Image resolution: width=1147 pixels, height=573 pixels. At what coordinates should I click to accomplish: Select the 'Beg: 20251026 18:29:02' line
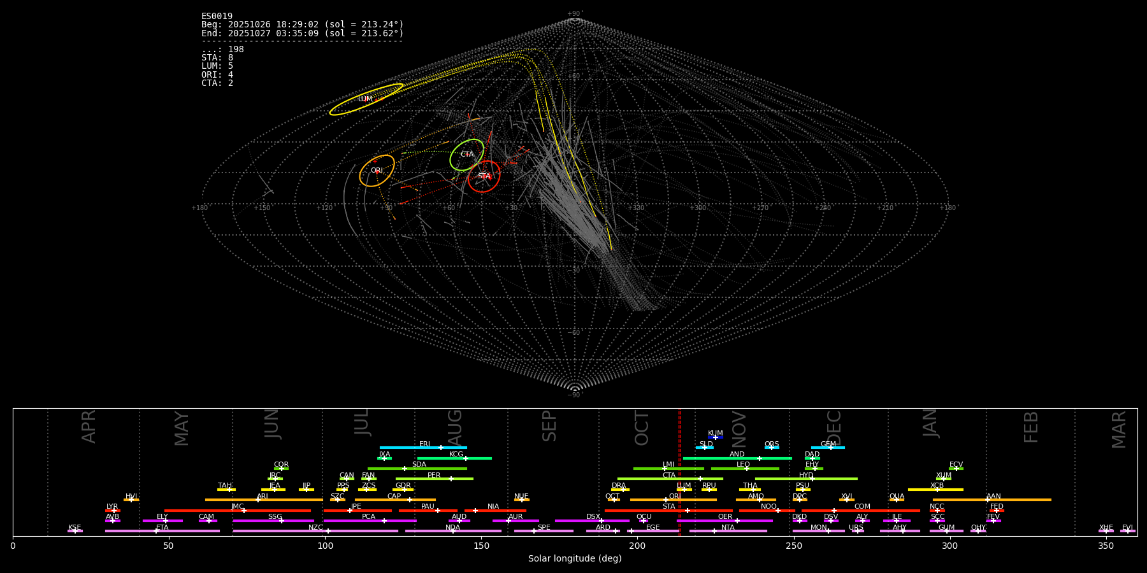pos(302,25)
